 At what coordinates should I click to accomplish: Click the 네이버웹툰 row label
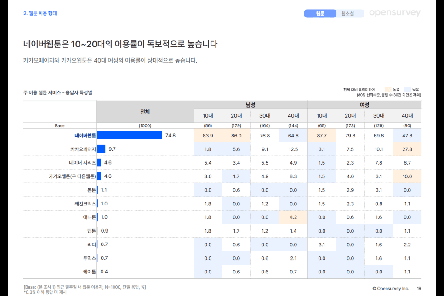[85, 136]
